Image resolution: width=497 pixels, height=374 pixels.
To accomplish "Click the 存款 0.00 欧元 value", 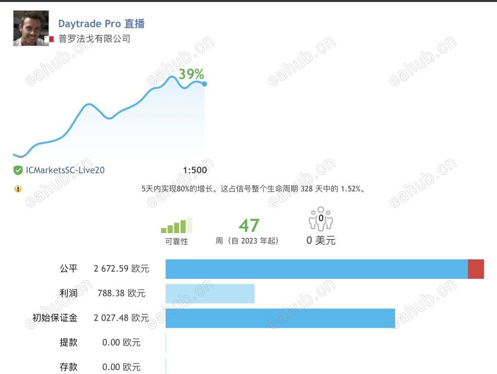I will pyautogui.click(x=121, y=367).
